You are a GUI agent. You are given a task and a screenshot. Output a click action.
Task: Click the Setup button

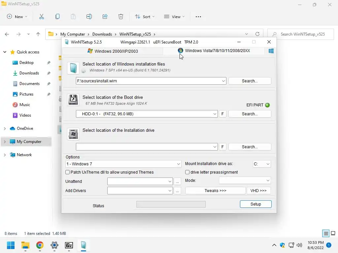pos(256,204)
